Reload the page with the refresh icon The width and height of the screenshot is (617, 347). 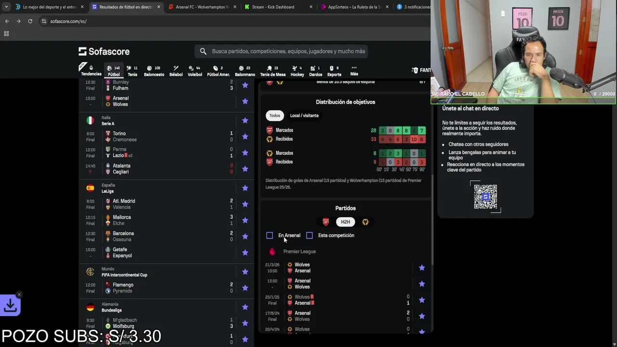[30, 21]
